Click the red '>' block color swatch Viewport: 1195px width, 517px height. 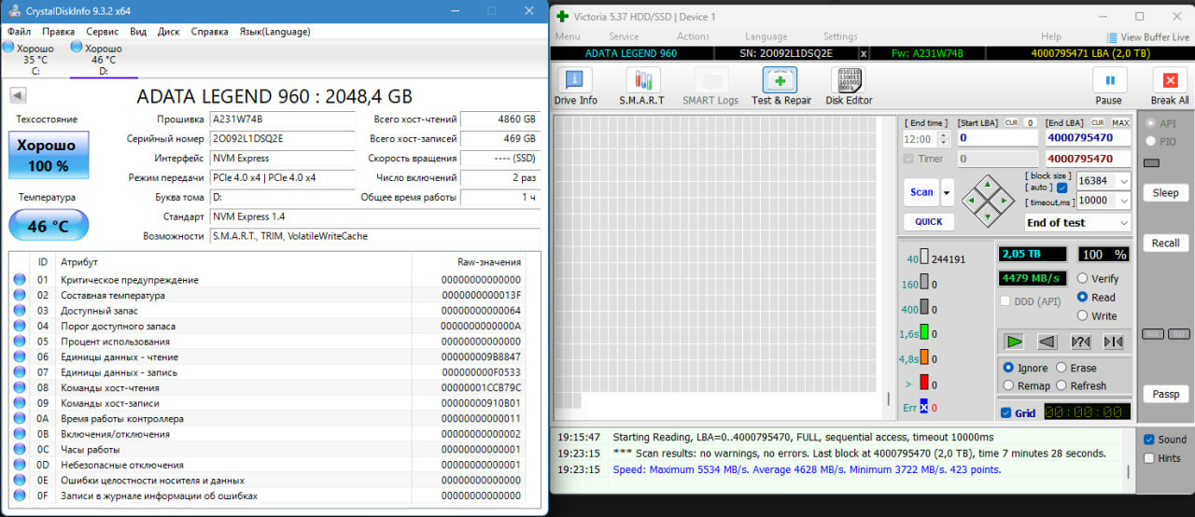point(923,382)
